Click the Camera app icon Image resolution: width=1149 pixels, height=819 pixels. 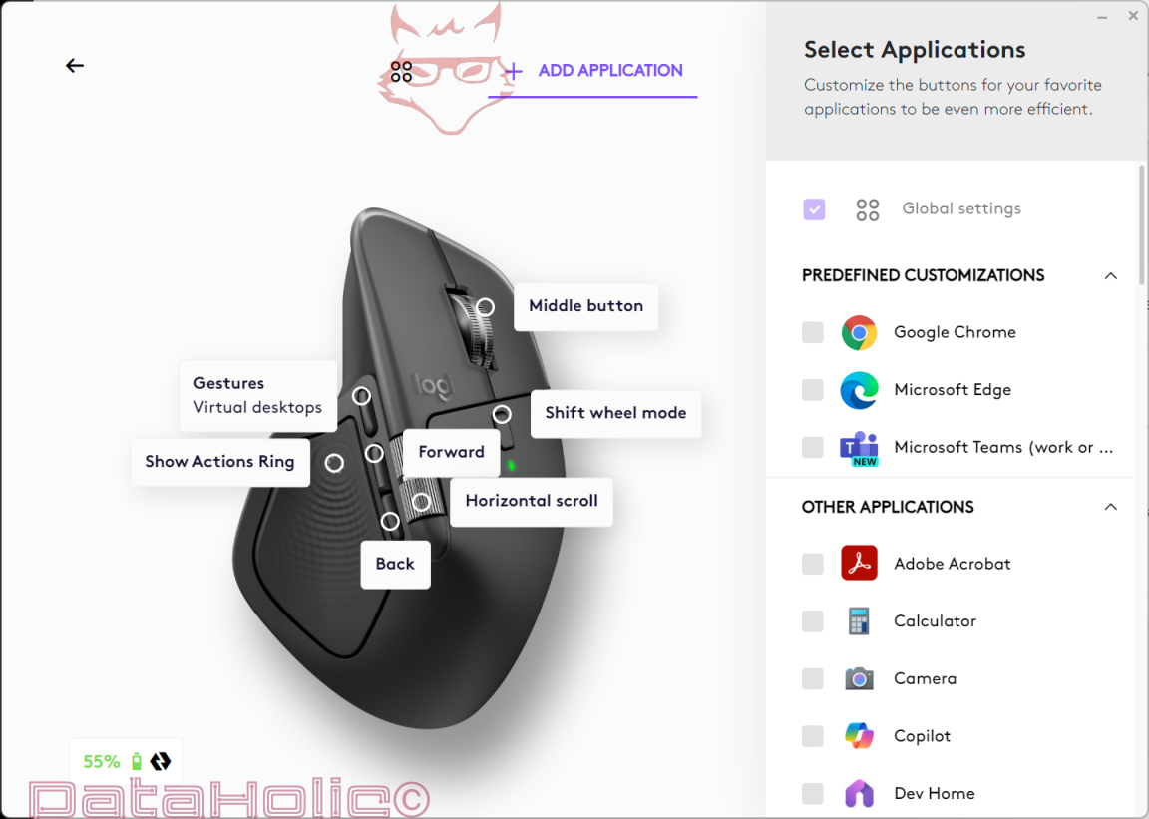click(859, 679)
